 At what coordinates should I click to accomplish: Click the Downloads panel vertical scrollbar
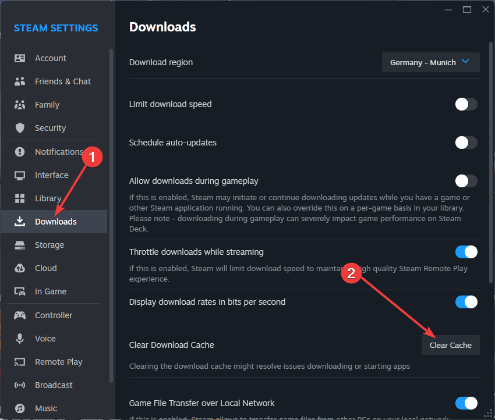(x=491, y=162)
